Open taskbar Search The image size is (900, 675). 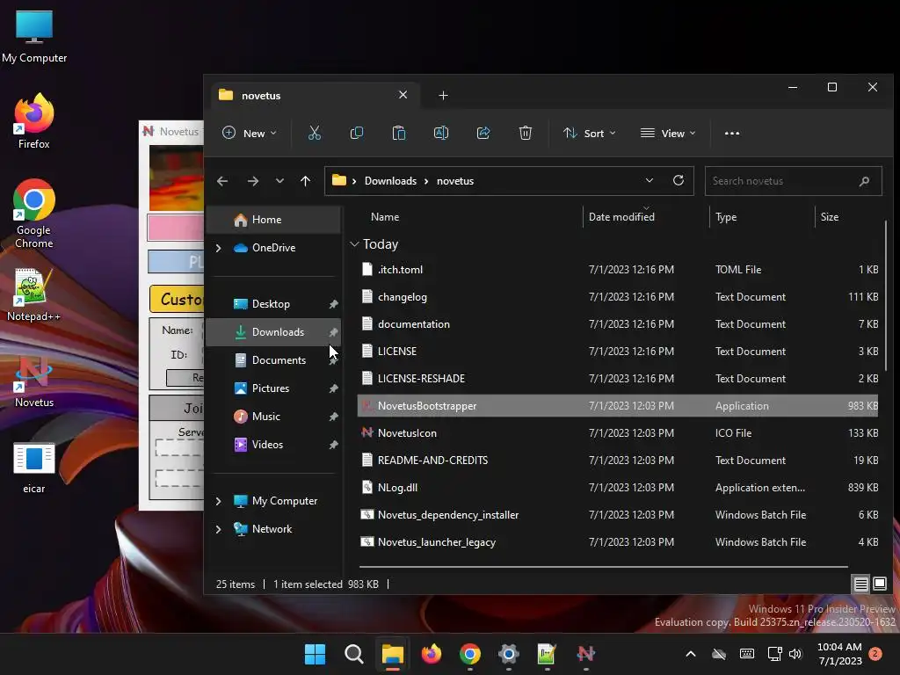click(353, 654)
